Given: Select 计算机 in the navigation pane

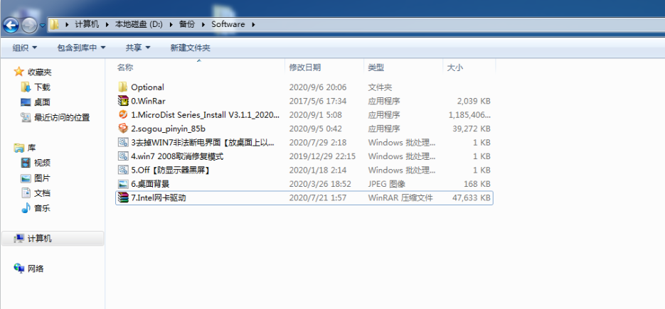Looking at the screenshot, I should (39, 239).
